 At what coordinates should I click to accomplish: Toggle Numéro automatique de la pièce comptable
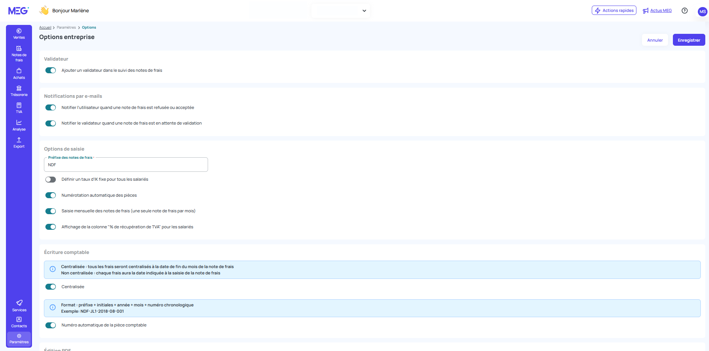51,325
